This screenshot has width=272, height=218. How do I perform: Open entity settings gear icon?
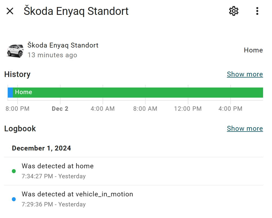tap(234, 11)
